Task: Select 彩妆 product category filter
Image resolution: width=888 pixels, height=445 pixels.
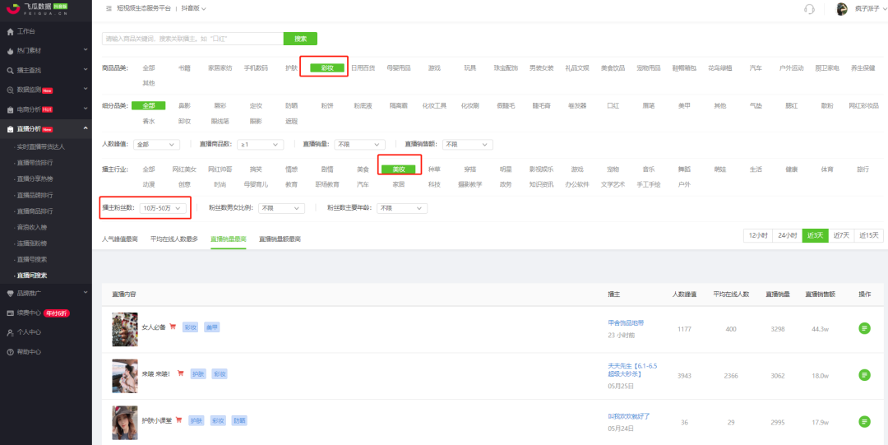Action: 327,68
